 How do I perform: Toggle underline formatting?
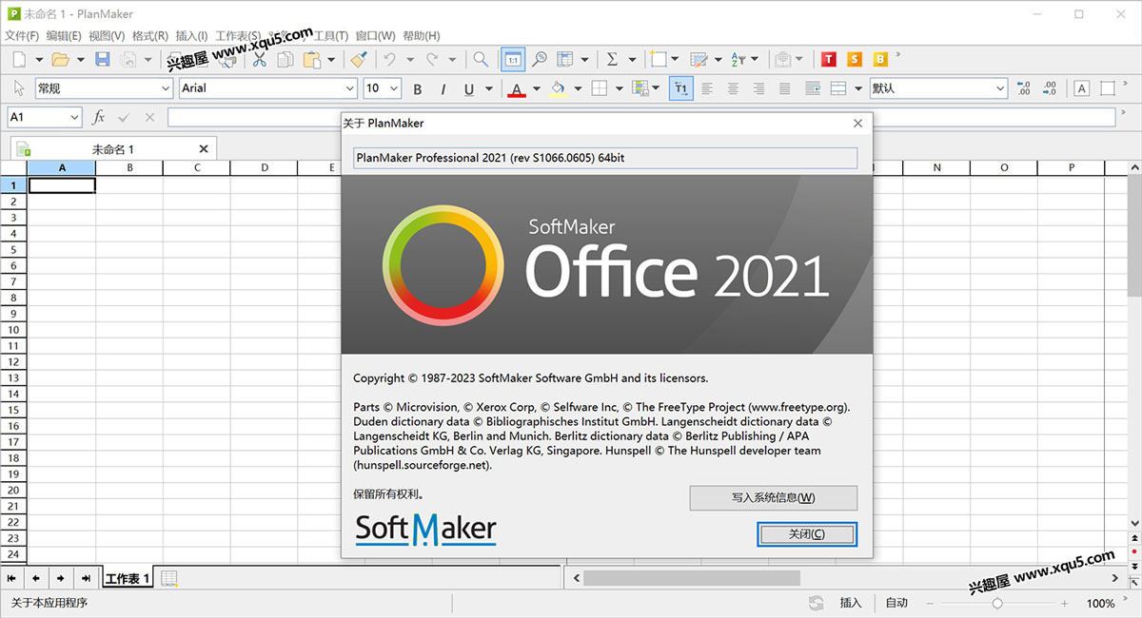(x=469, y=88)
